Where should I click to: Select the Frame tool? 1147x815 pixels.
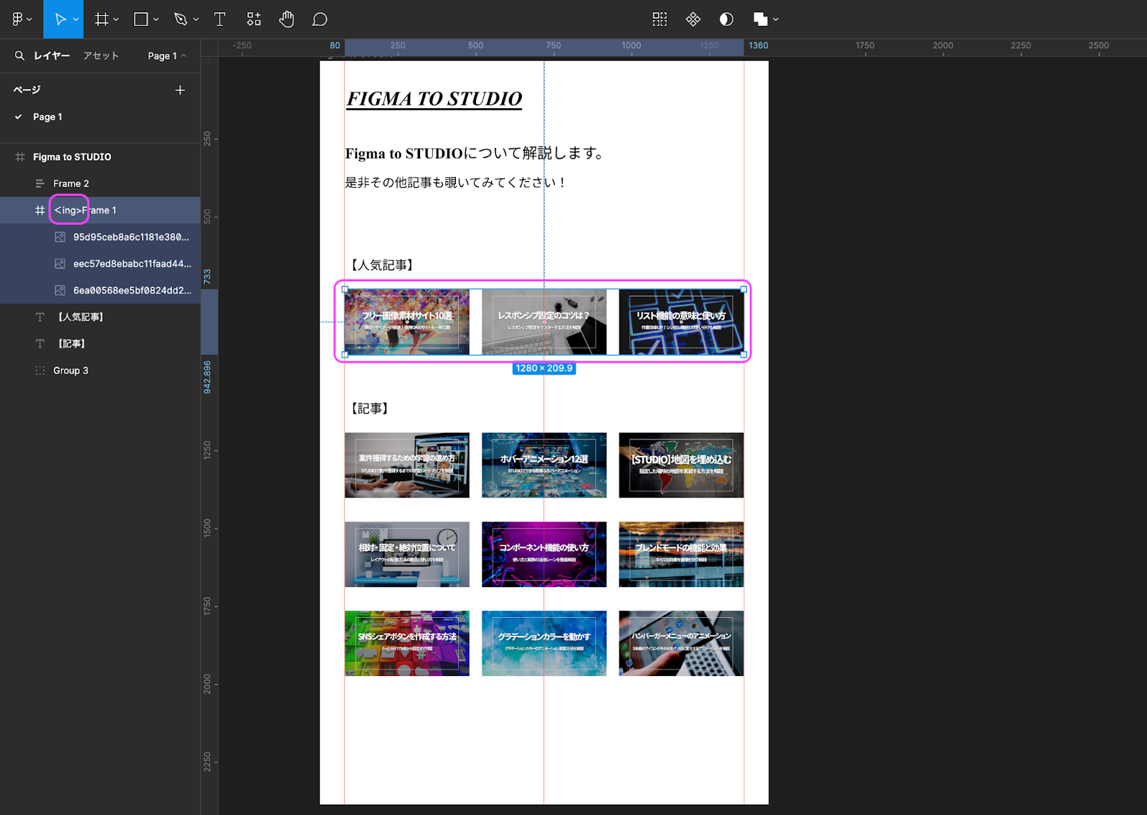tap(102, 19)
